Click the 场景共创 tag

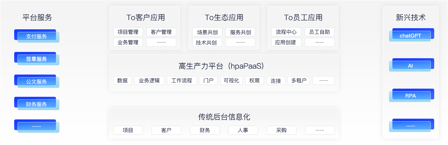pyautogui.click(x=207, y=32)
